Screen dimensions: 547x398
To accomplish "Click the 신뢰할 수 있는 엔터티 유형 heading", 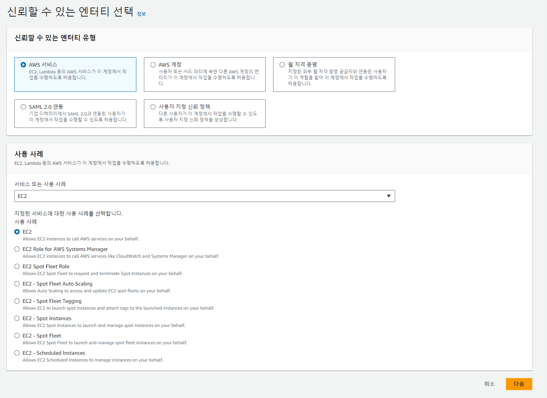I will click(55, 38).
